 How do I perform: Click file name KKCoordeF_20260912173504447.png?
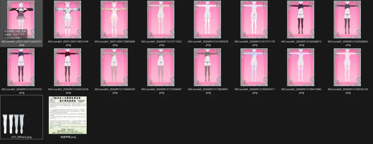(x=161, y=91)
